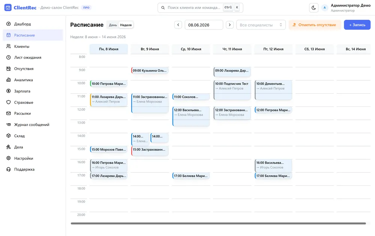Open 09:00 Кузьмина Оль appointment
This screenshot has width=375, height=236.
pos(150,70)
